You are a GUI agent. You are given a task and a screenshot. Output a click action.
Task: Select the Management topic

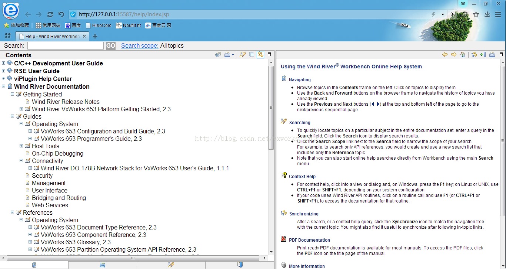coord(49,183)
